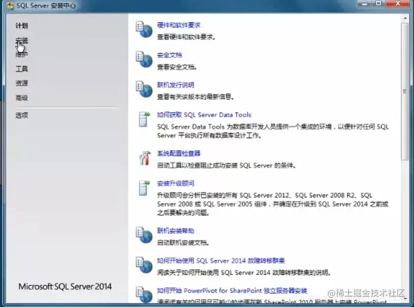Open SQL Server 2014 故障转移群集 link
Viewport: 414px width, 307px height.
221,261
